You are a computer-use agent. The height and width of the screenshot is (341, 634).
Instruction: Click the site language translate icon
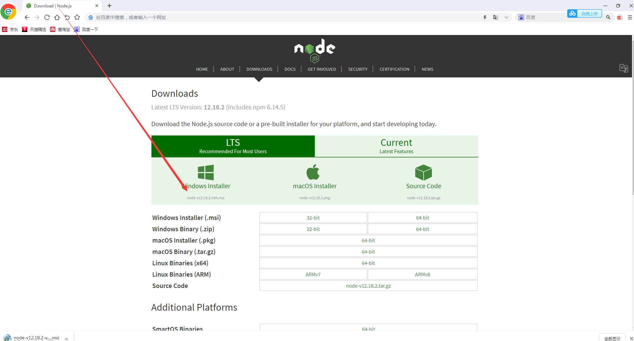(624, 68)
